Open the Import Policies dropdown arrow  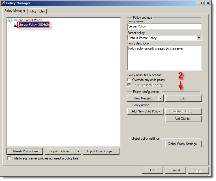click(78, 151)
